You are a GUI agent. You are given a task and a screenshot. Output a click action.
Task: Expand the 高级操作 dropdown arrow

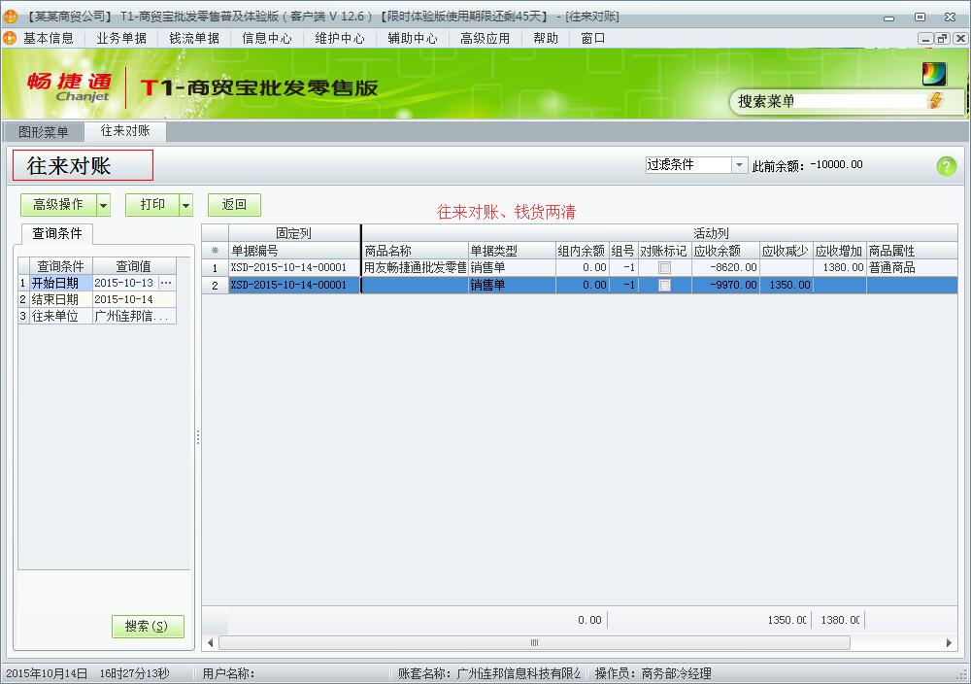pos(103,205)
